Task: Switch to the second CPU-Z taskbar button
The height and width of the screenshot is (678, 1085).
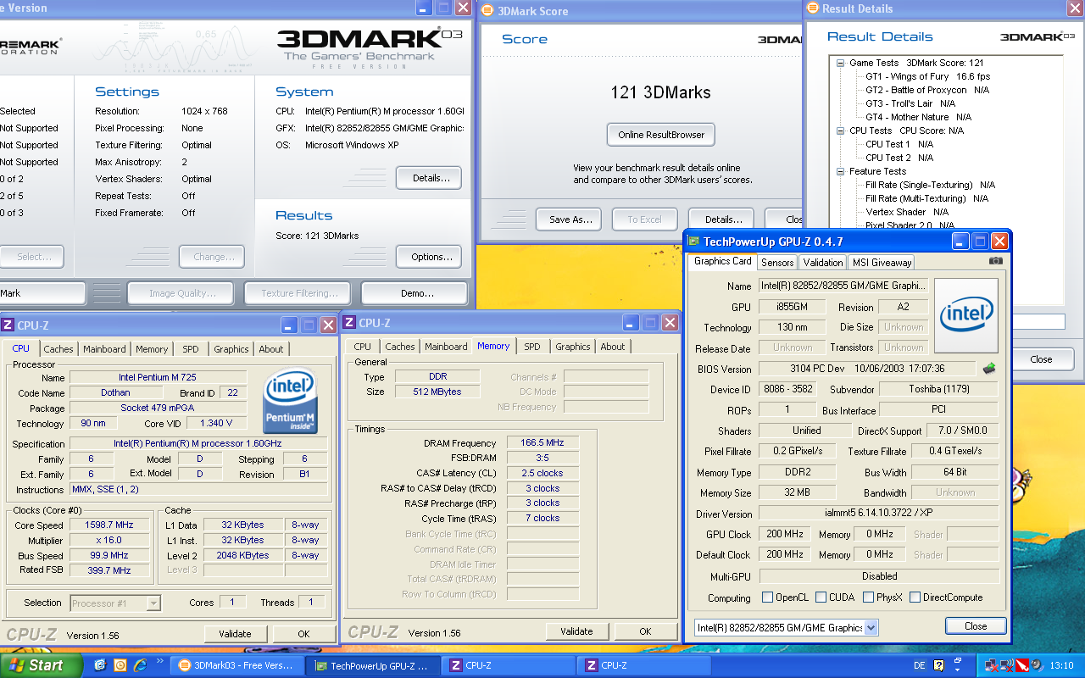Action: coord(643,665)
